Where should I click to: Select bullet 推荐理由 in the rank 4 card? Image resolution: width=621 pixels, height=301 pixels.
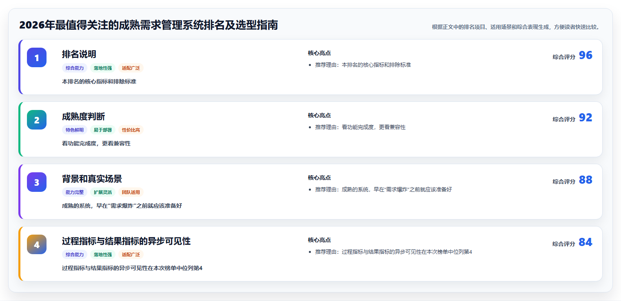pyautogui.click(x=394, y=252)
